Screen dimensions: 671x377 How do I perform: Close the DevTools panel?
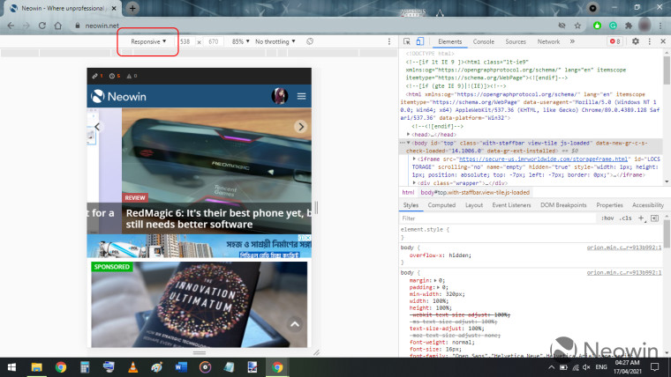[x=663, y=41]
